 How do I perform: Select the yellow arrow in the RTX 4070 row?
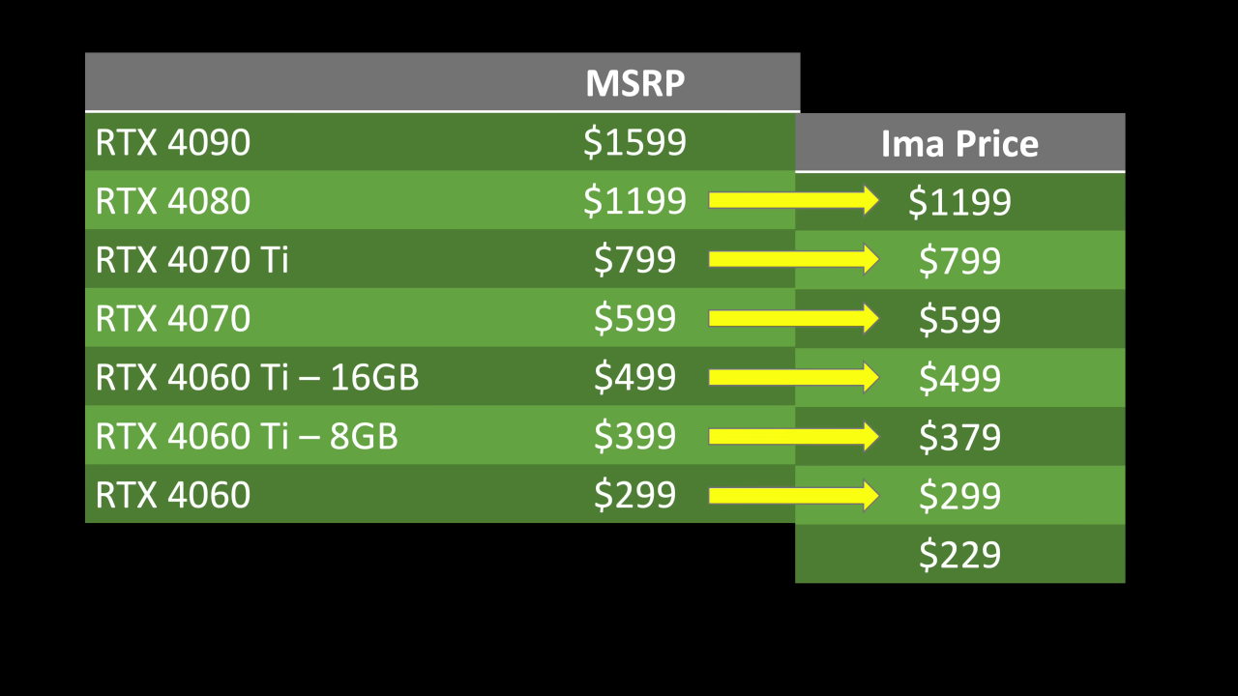(x=793, y=318)
